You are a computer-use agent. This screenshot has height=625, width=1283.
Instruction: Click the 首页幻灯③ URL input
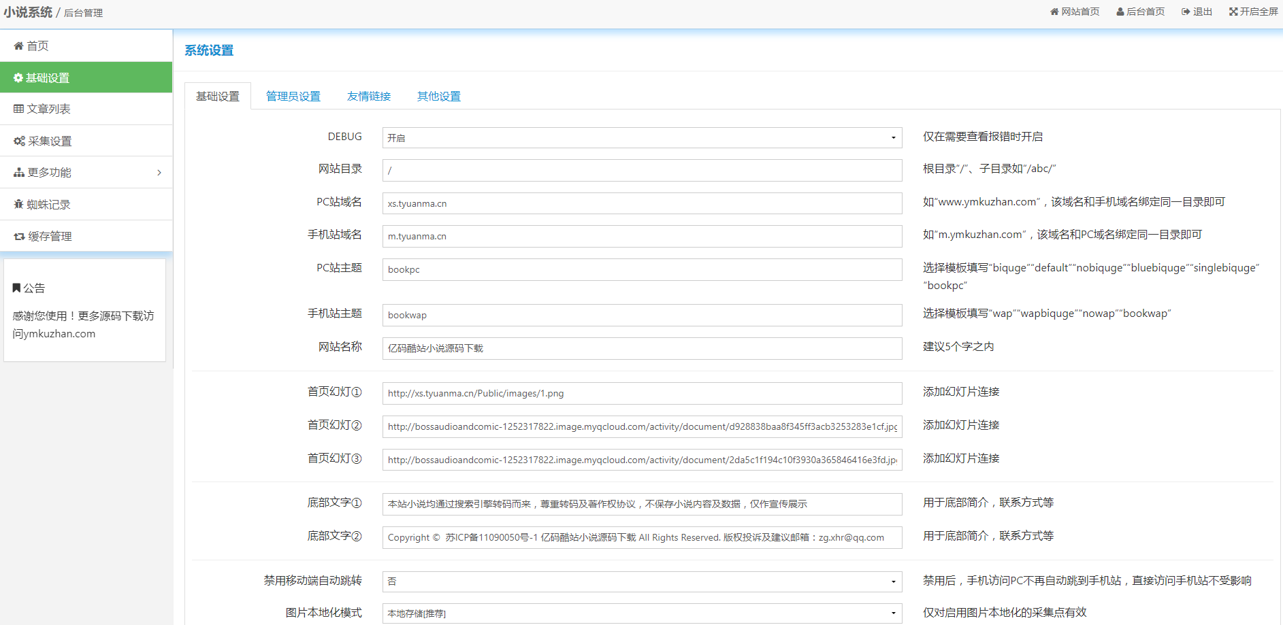click(x=642, y=460)
